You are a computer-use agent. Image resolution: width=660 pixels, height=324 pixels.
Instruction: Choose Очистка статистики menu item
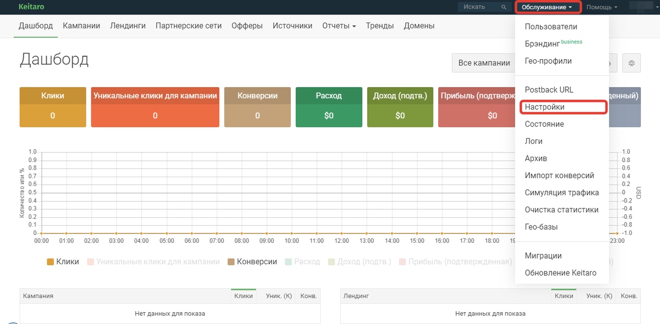click(x=562, y=210)
